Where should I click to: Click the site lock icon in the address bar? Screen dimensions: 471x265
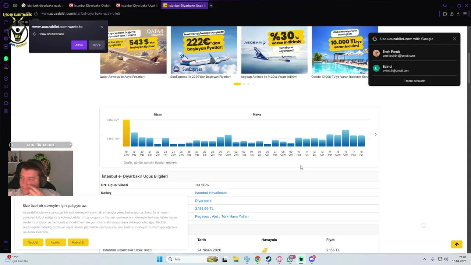(x=36, y=14)
